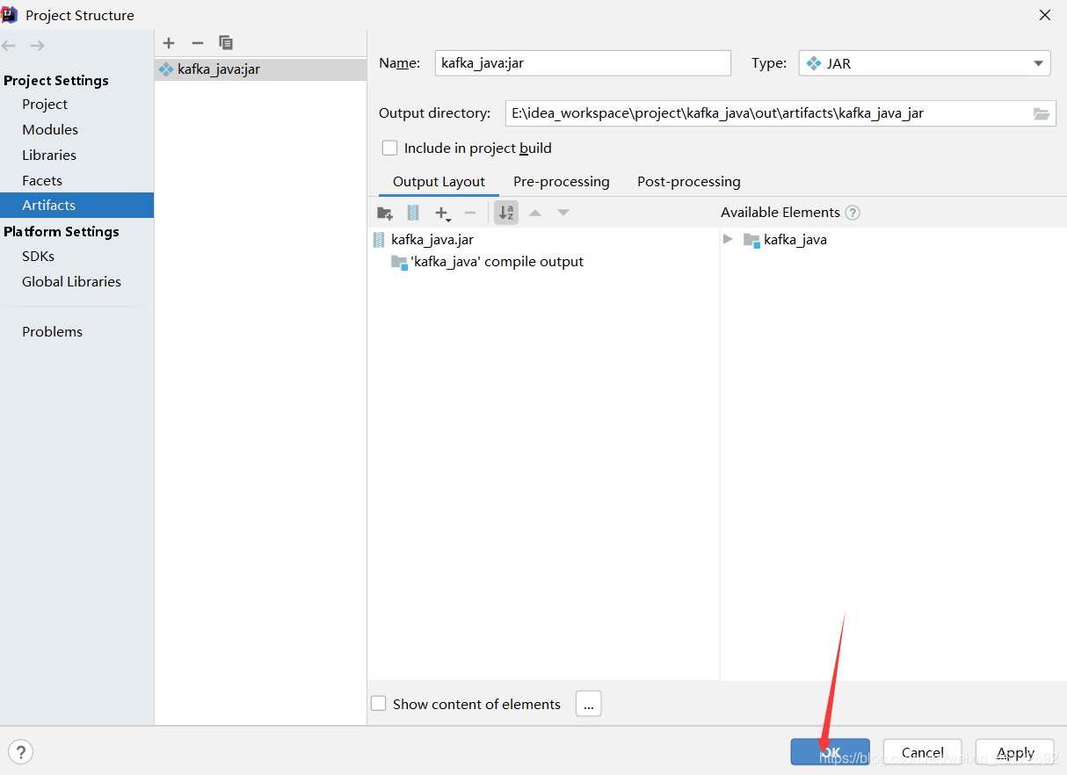Open the Type JAR dropdown

(925, 63)
